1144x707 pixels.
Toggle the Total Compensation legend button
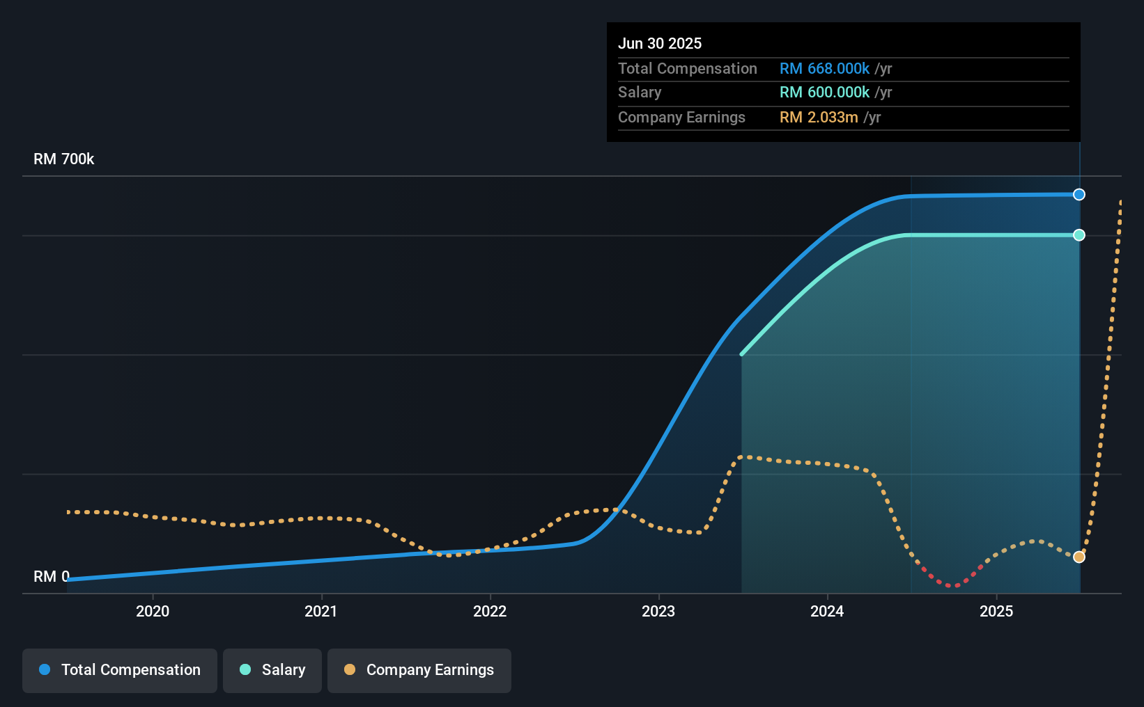tap(120, 670)
